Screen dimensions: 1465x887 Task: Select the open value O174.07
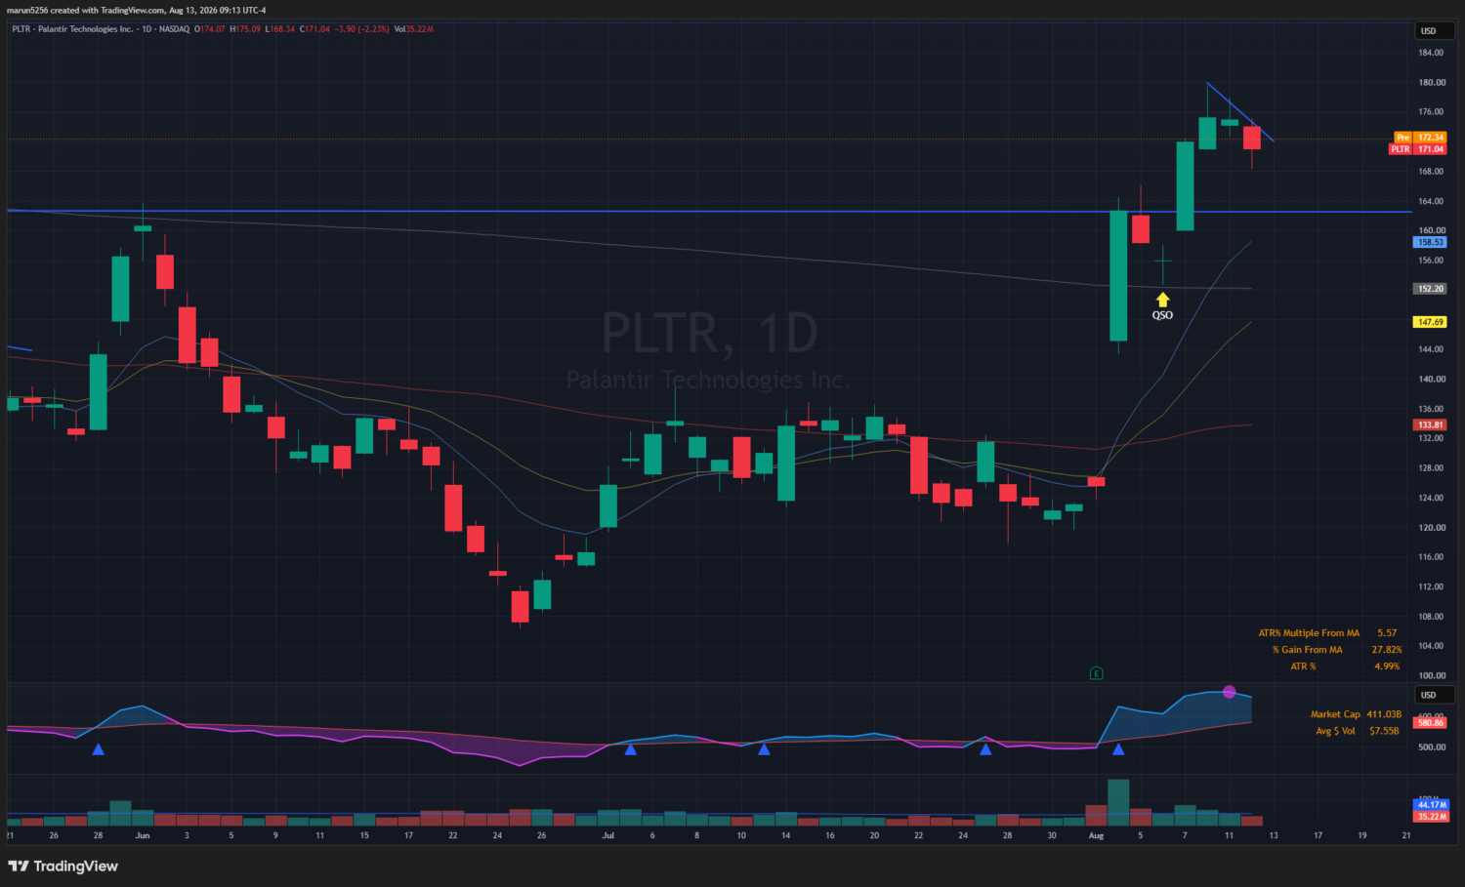pyautogui.click(x=210, y=29)
